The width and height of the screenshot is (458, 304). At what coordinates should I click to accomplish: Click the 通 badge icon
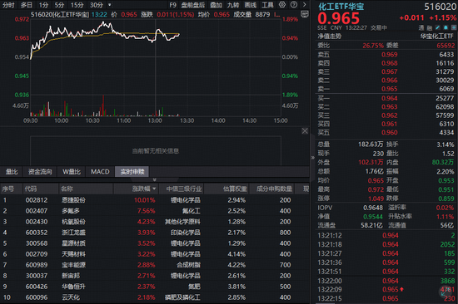tap(421, 27)
